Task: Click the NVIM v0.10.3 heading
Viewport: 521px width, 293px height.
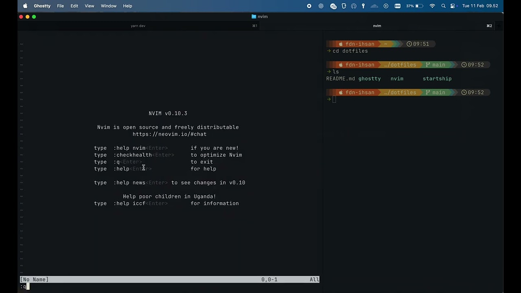Action: pos(168,114)
